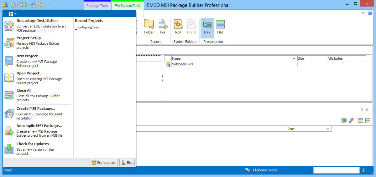Click the camera and disc quick access icon
Viewport: 376px width, 177px height.
34,5
